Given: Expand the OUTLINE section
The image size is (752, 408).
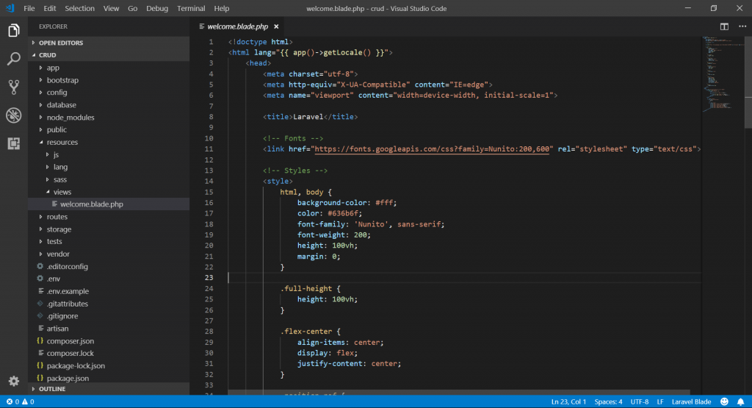Looking at the screenshot, I should (x=51, y=389).
